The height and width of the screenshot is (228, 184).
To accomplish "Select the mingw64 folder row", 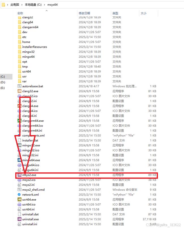I will pos(87,57).
